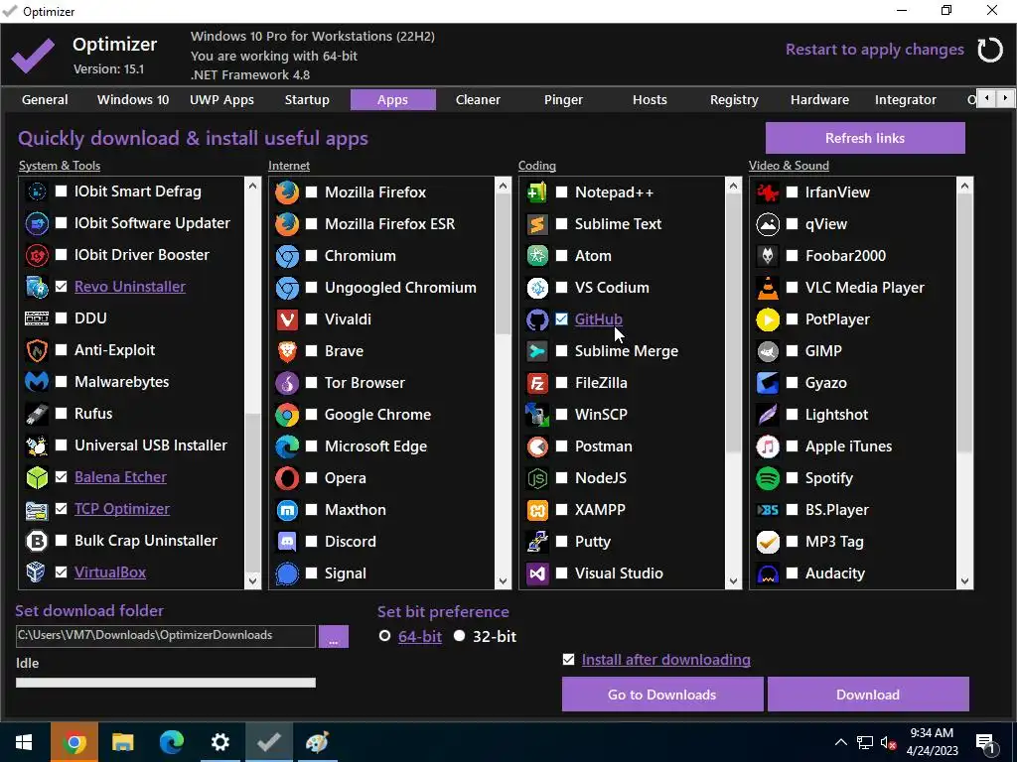Screen dimensions: 1017x762
Task: Click the VLC Media Player cone icon
Action: point(768,288)
